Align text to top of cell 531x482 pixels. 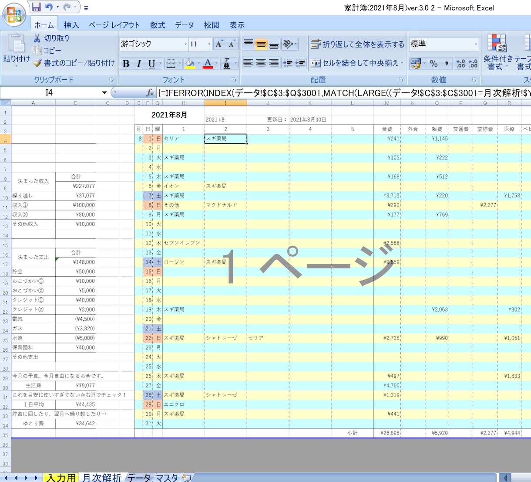click(248, 44)
